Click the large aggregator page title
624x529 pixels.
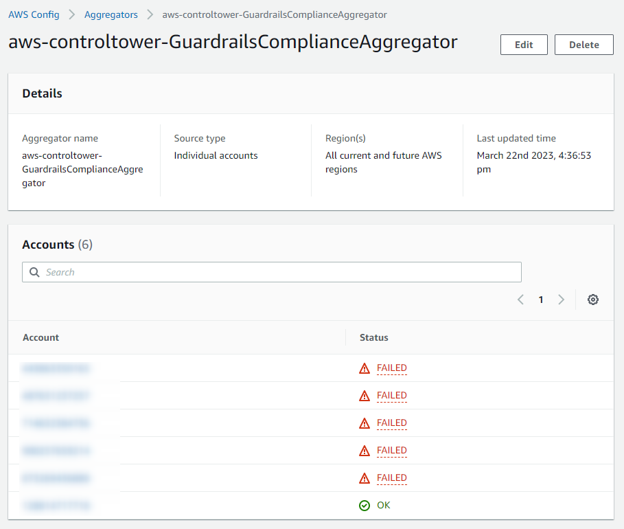coord(233,42)
